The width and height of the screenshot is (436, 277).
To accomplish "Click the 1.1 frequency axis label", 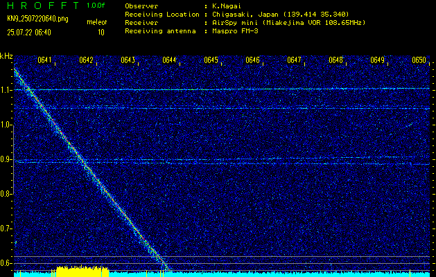I will pyautogui.click(x=5, y=90).
